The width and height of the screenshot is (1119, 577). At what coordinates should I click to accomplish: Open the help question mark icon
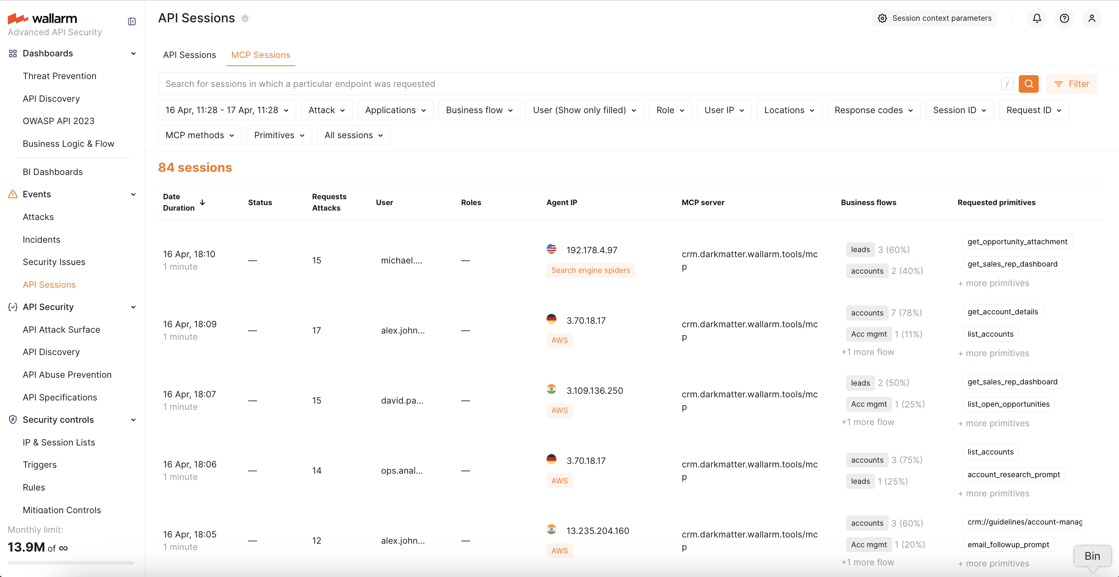click(1064, 18)
